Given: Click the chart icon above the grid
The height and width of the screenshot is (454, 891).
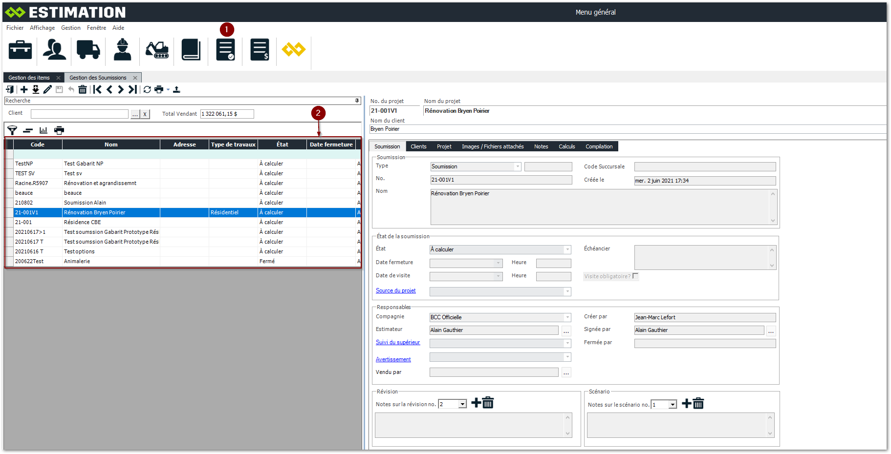Looking at the screenshot, I should pyautogui.click(x=43, y=130).
